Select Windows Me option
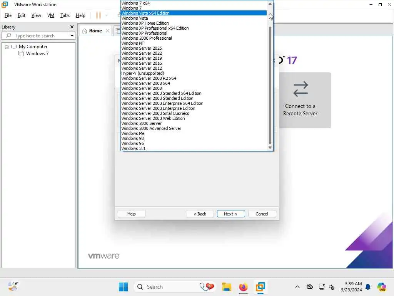This screenshot has width=394, height=296. coord(194,133)
